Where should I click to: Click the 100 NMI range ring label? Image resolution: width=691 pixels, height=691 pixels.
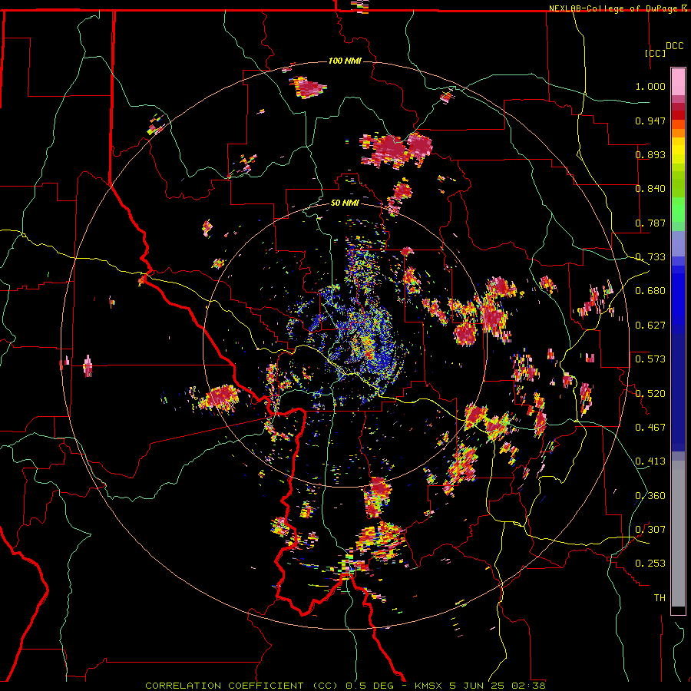[x=345, y=61]
